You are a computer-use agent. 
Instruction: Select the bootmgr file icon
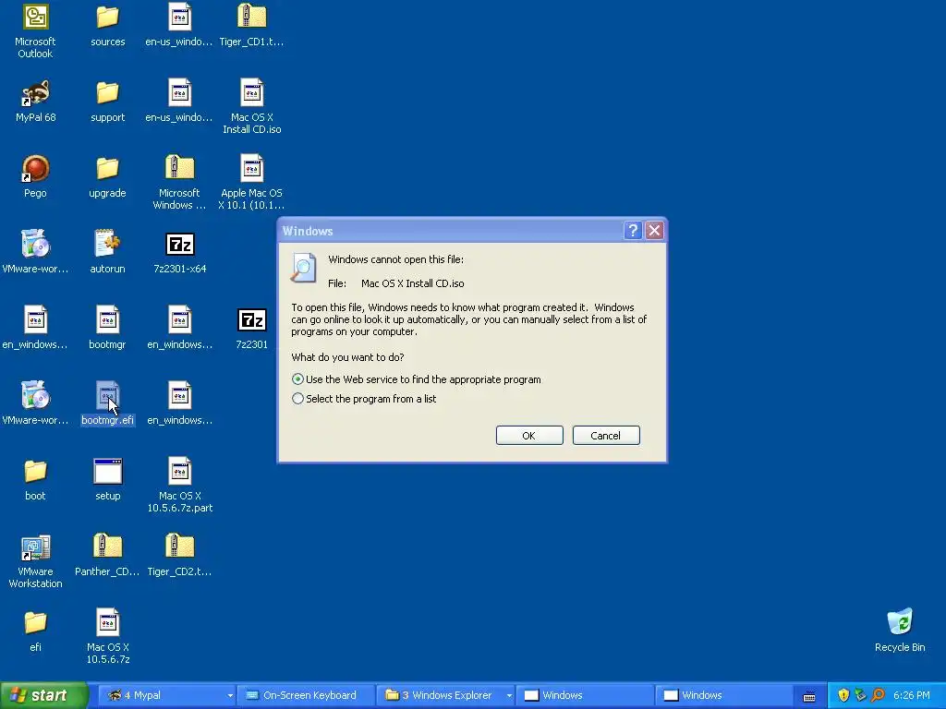107,319
